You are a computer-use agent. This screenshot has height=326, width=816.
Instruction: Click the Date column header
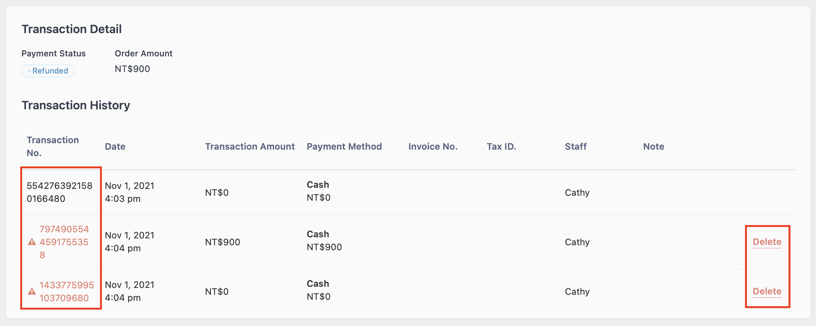pyautogui.click(x=115, y=147)
